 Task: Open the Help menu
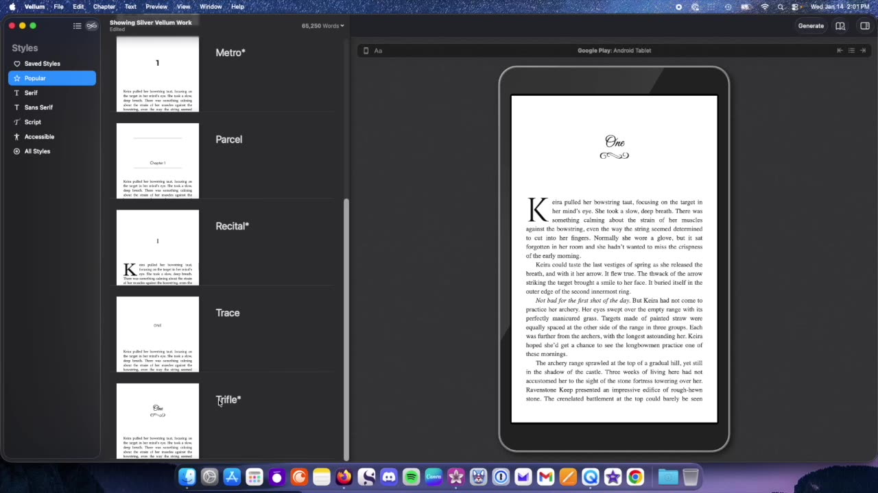[x=237, y=7]
